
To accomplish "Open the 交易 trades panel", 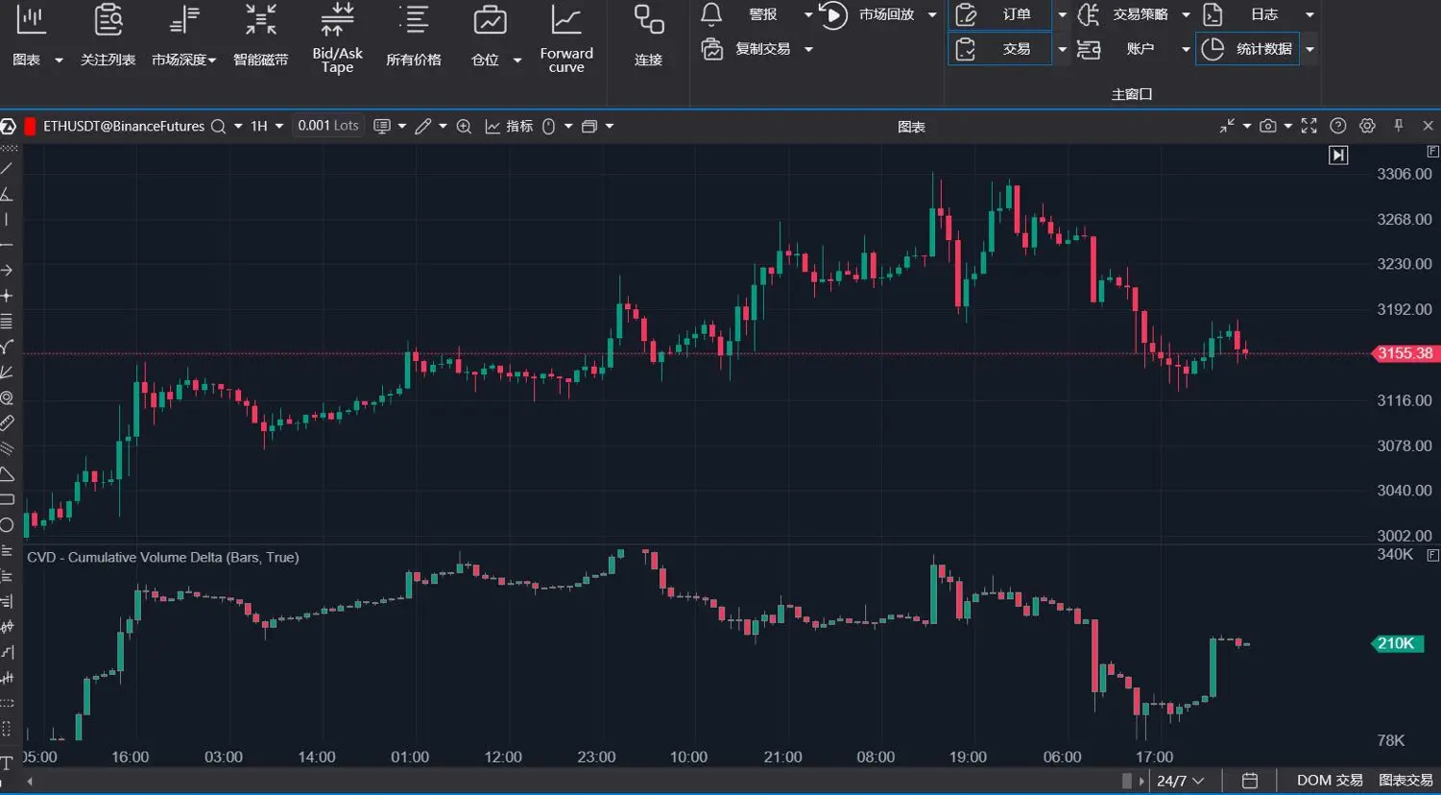I will [x=999, y=49].
